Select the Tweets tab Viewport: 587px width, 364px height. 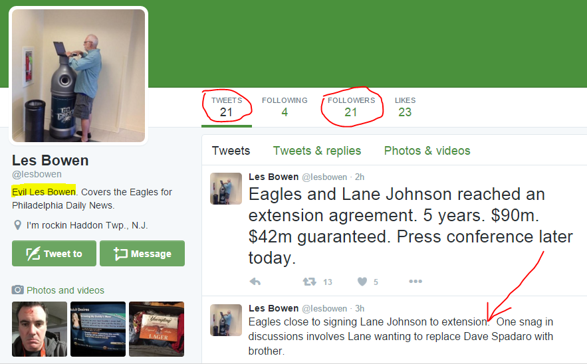pos(231,151)
